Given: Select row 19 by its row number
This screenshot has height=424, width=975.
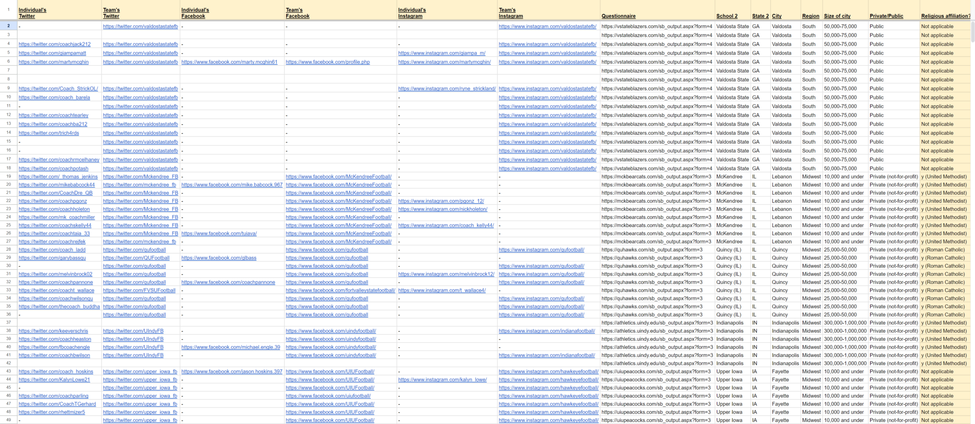Looking at the screenshot, I should (9, 177).
